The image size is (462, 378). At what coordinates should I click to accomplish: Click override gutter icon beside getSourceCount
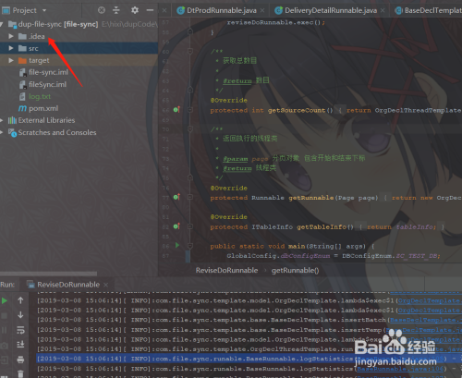pos(176,109)
